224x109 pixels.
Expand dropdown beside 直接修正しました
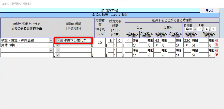[58, 40]
